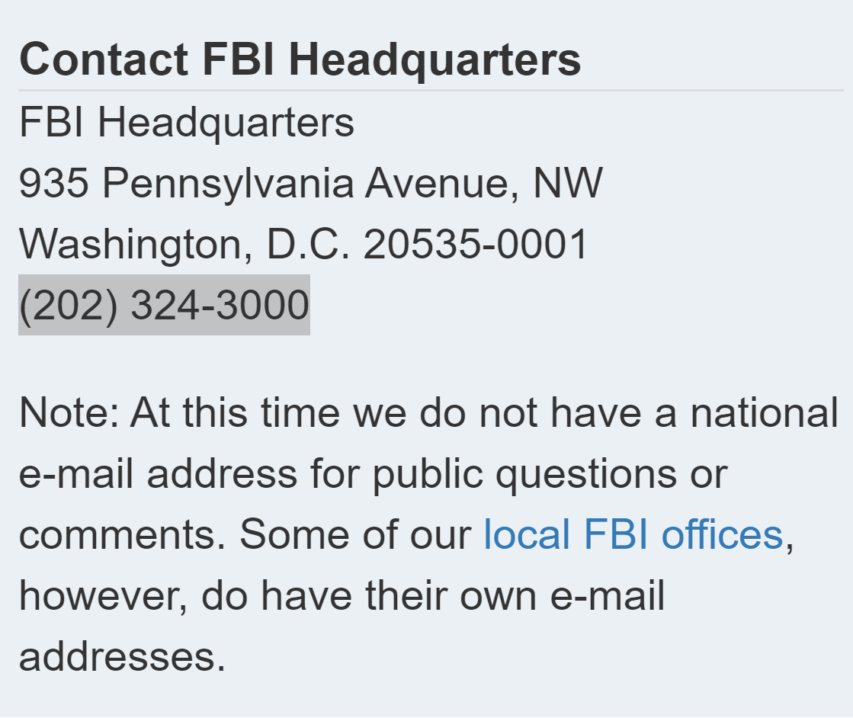This screenshot has height=718, width=853.
Task: Click the Contact FBI Headquarters heading
Action: pyautogui.click(x=300, y=59)
